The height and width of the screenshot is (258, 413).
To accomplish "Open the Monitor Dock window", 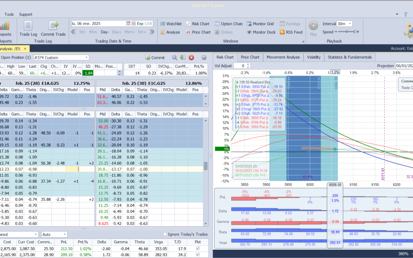I will tap(261, 32).
